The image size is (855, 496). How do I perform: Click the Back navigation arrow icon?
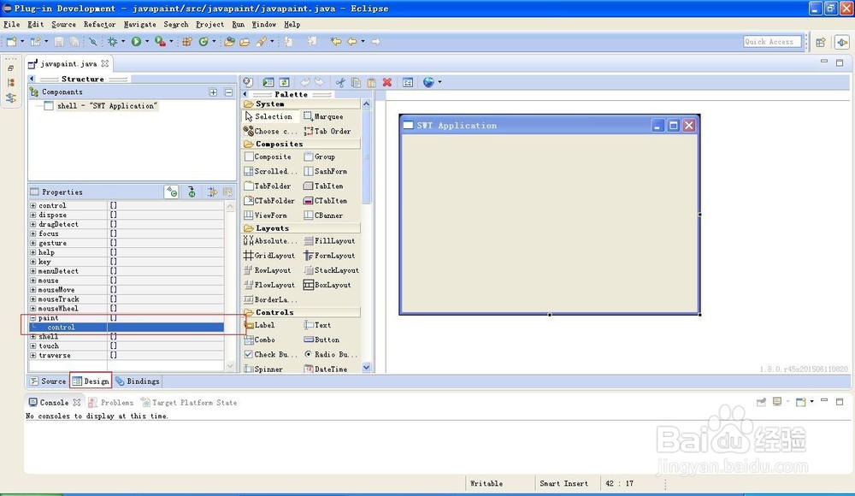(x=352, y=41)
